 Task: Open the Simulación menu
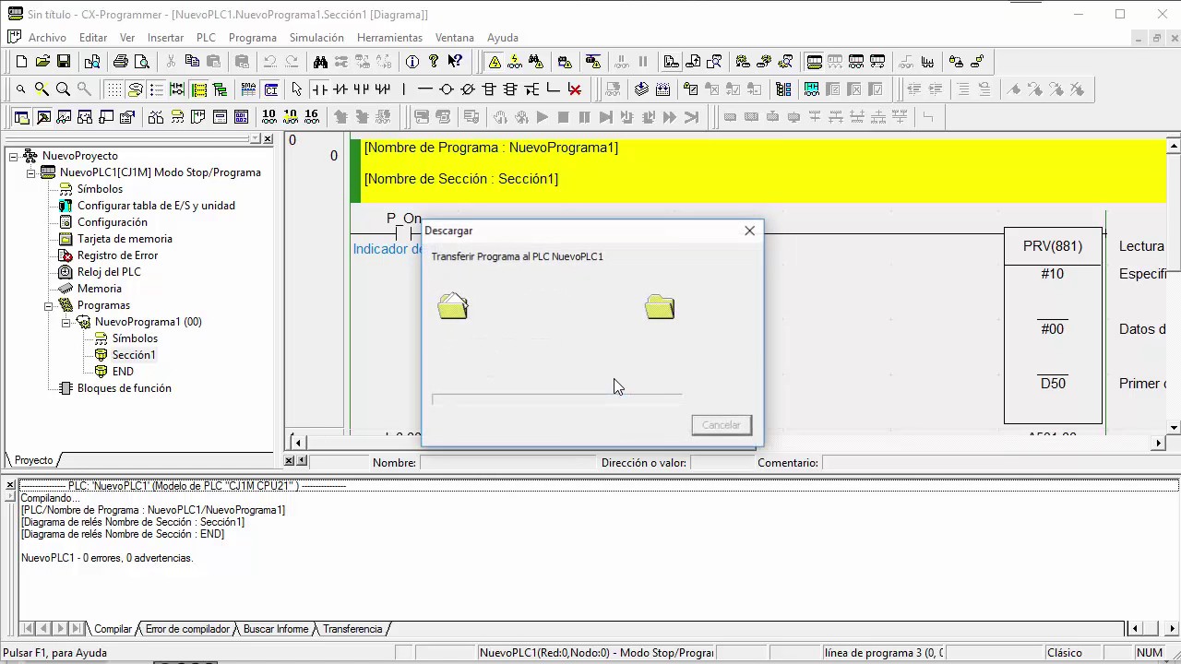[x=316, y=38]
